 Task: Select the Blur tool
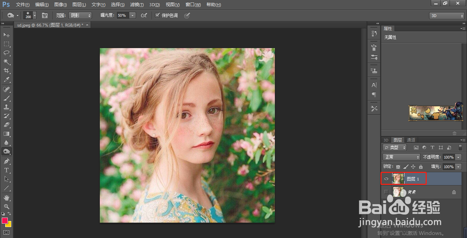pyautogui.click(x=6, y=143)
